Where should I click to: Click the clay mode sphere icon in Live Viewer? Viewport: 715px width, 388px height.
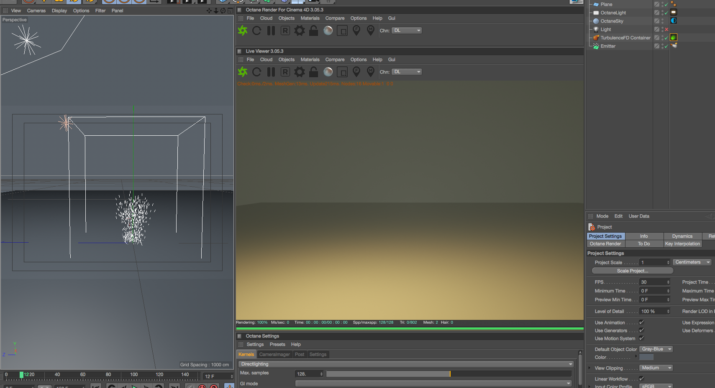328,72
